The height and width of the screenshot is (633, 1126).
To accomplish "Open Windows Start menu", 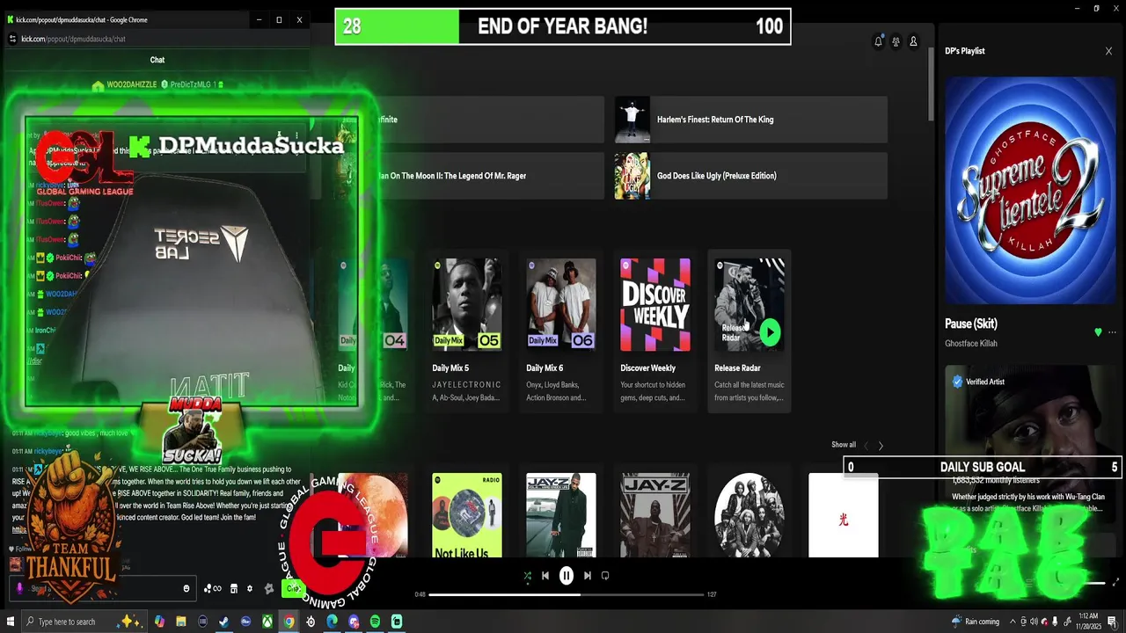I will click(11, 622).
